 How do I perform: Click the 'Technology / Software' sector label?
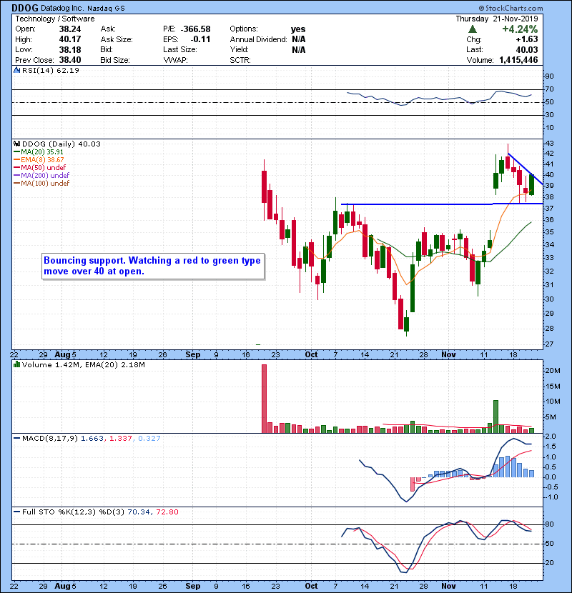[55, 19]
